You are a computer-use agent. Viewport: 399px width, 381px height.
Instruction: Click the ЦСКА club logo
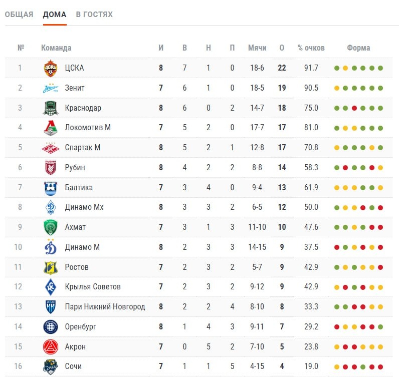(x=51, y=68)
